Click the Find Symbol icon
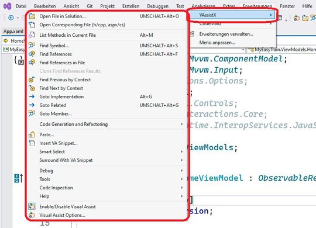The image size is (316, 228). click(x=32, y=46)
